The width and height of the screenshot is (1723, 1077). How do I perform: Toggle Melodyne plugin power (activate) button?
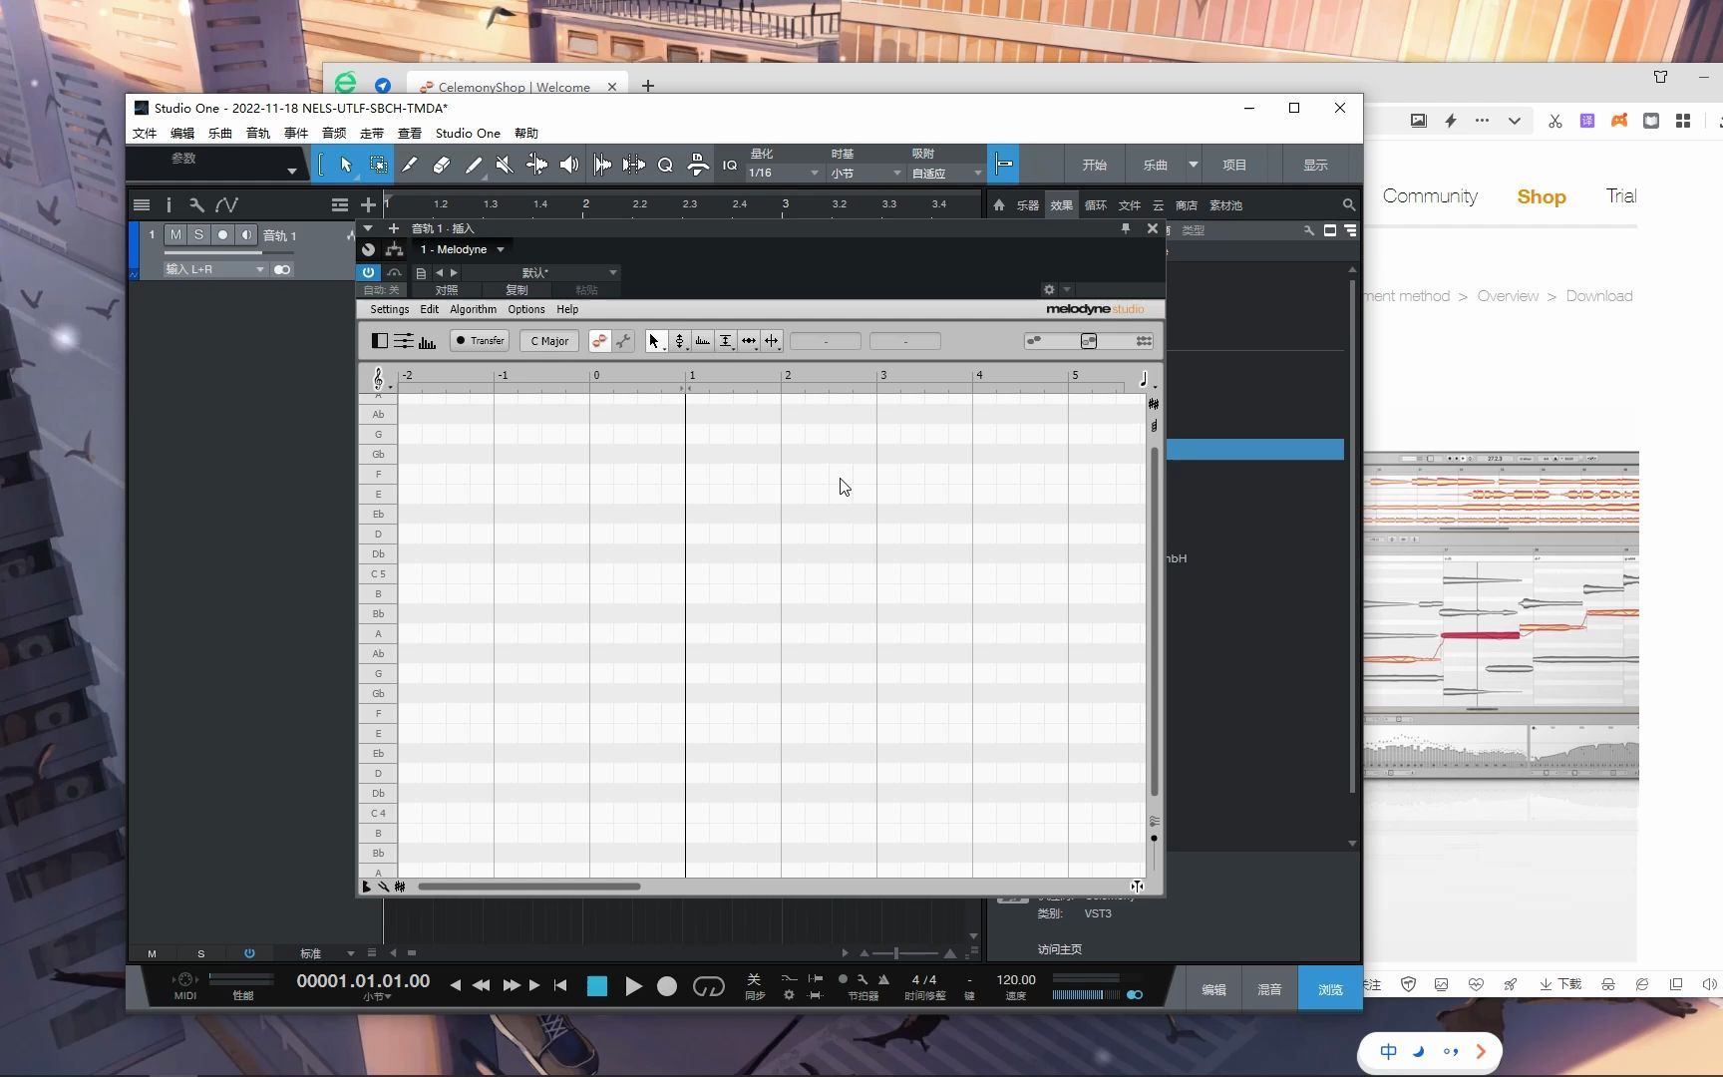(368, 272)
